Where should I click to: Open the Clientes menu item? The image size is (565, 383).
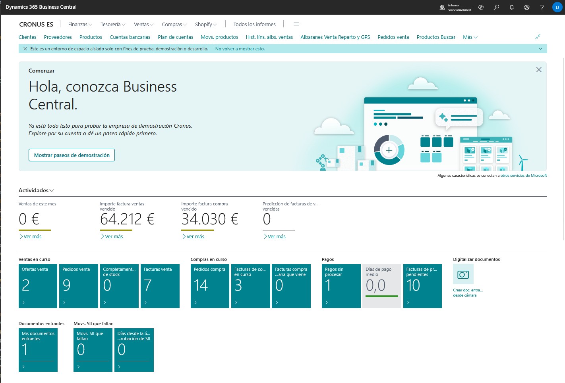(x=27, y=37)
